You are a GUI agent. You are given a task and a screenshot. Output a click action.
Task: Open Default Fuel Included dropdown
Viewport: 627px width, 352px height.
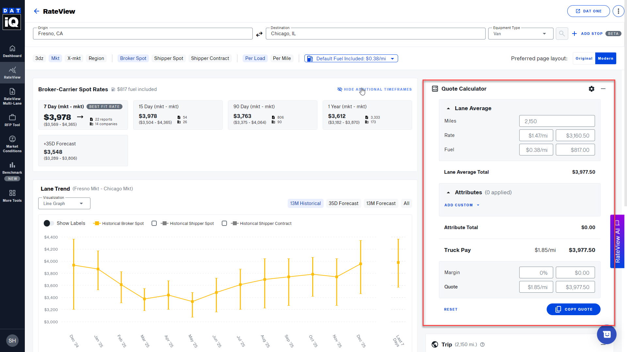[351, 59]
